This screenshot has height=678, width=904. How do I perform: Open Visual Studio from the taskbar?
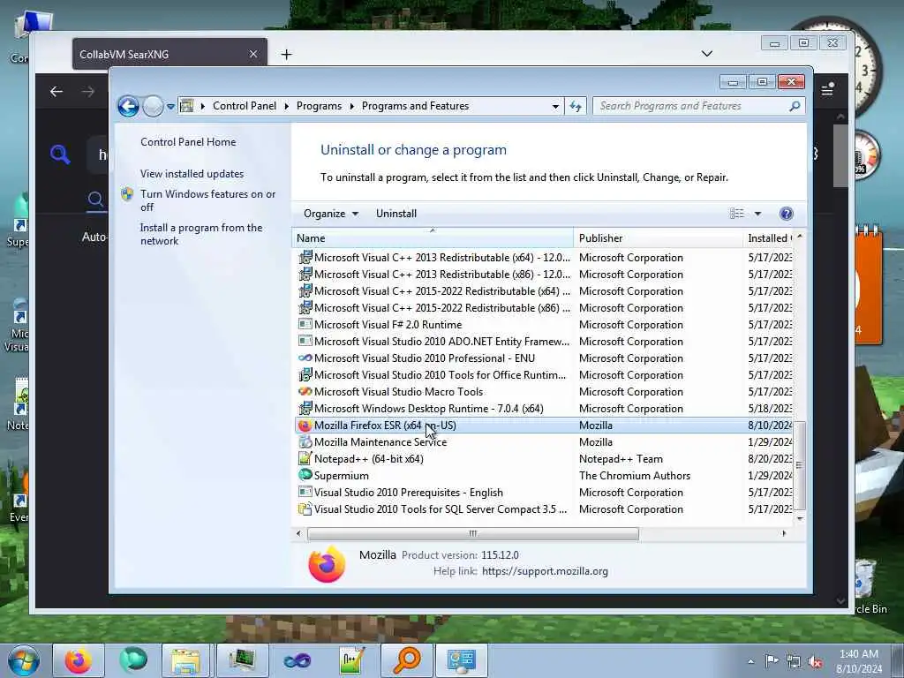pyautogui.click(x=297, y=660)
